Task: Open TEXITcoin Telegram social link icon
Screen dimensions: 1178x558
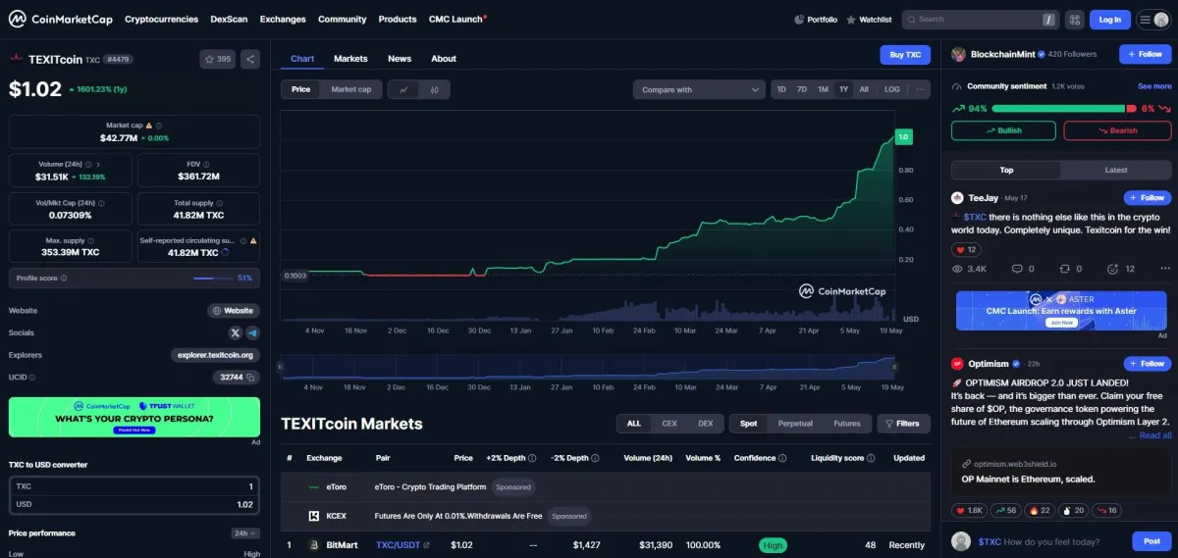Action: pyautogui.click(x=252, y=332)
